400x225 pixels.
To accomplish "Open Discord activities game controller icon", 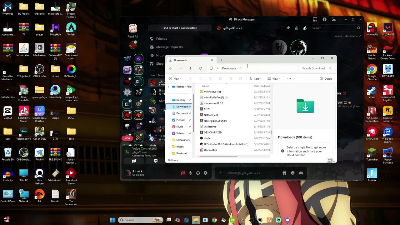I will pos(301,173).
